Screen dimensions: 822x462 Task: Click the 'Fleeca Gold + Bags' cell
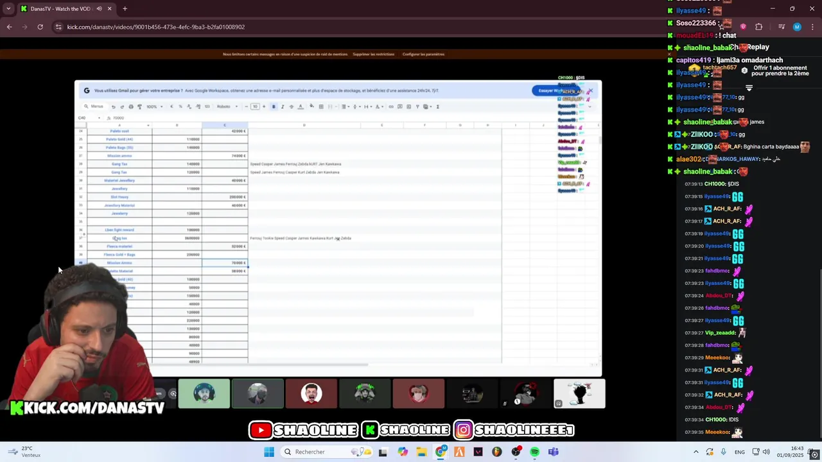[x=119, y=255]
